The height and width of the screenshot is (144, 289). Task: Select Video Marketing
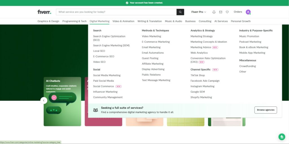[151, 36]
